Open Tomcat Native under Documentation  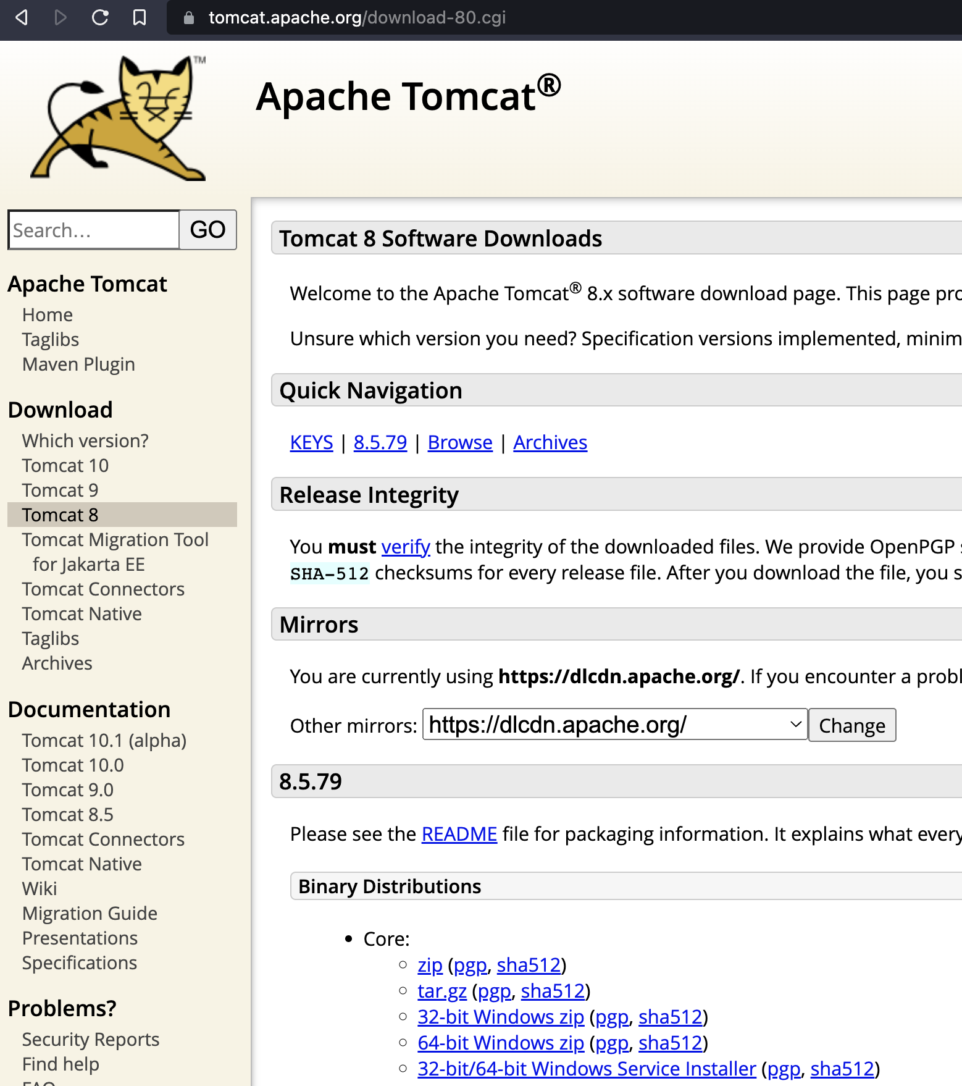82,864
